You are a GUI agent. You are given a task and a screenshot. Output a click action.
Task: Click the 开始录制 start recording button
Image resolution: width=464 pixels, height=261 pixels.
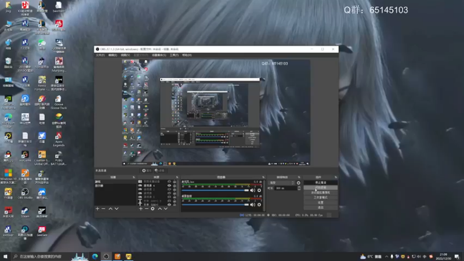pos(321,187)
